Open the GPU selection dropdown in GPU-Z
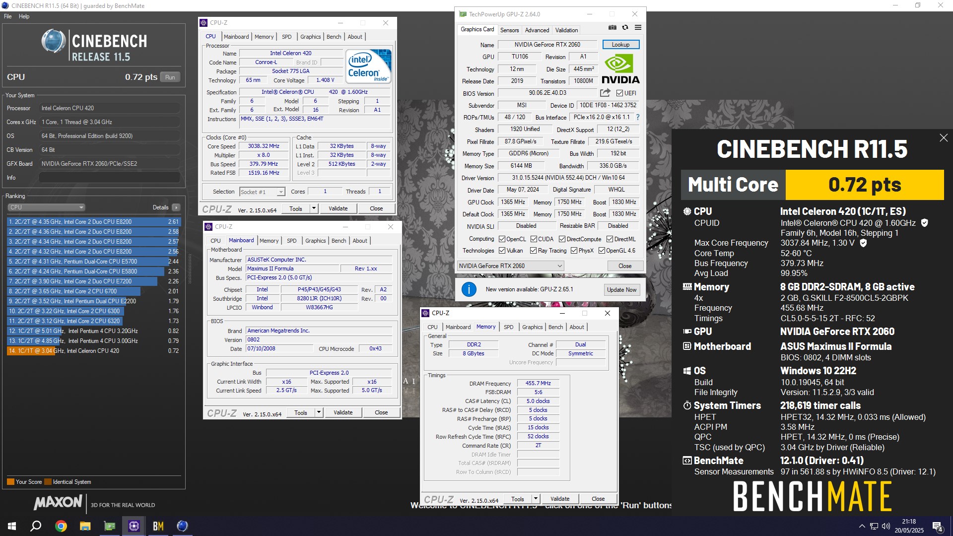953x536 pixels. pyautogui.click(x=510, y=266)
